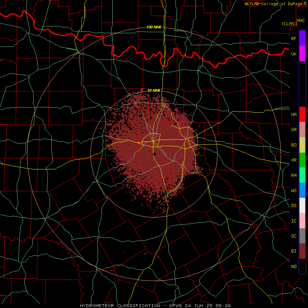Click the BI legend label
Image resolution: width=308 pixels, height=308 pixels.
[x=294, y=251]
